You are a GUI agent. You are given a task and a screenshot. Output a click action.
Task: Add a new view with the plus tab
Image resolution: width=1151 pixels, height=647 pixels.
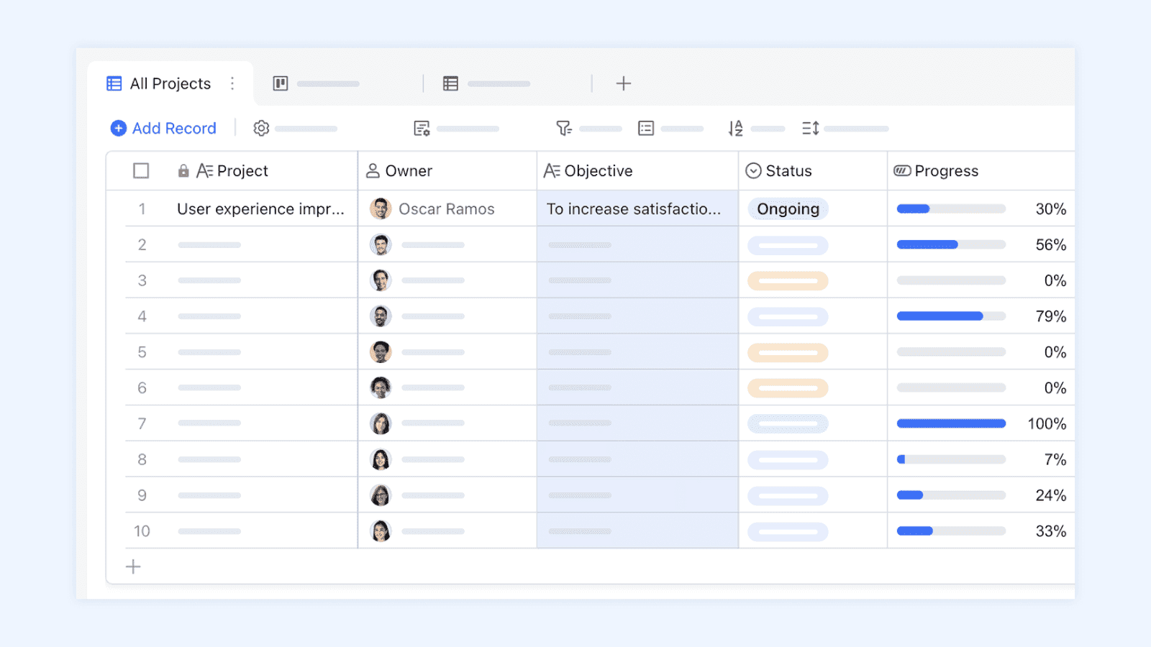(623, 83)
